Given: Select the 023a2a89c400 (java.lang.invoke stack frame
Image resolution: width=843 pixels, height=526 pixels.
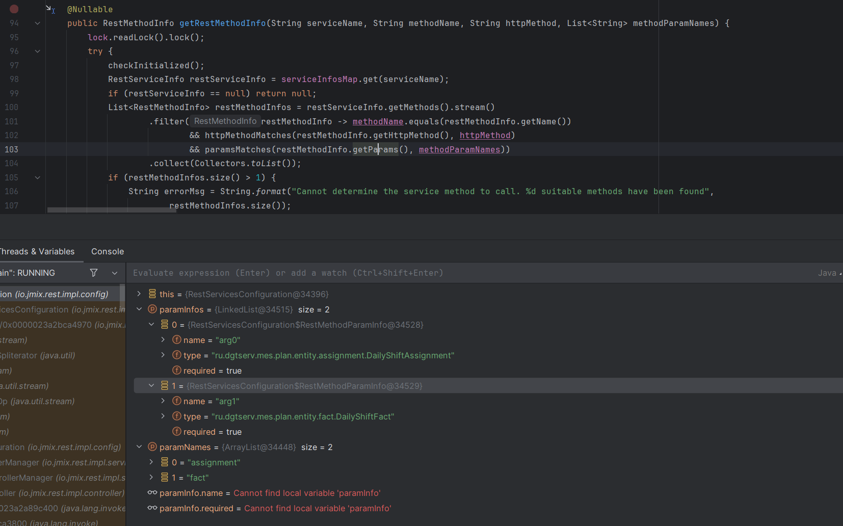Looking at the screenshot, I should pos(62,508).
